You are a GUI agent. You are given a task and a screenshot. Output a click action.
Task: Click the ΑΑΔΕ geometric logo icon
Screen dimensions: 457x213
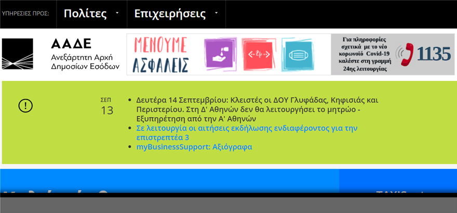(18, 54)
